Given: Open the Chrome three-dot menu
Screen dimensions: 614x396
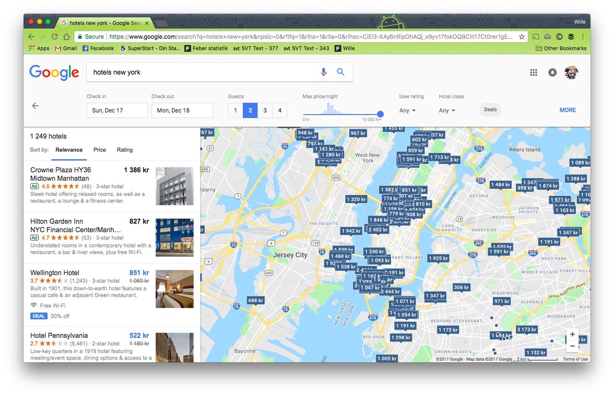Looking at the screenshot, I should coord(583,36).
